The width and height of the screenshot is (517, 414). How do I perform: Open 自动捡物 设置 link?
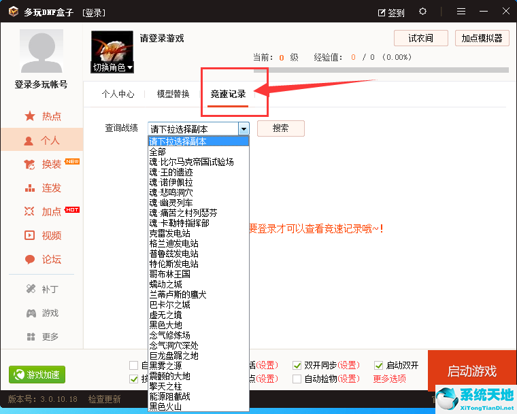click(x=348, y=379)
